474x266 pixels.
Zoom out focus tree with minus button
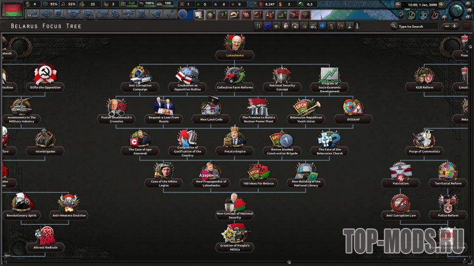click(x=446, y=26)
